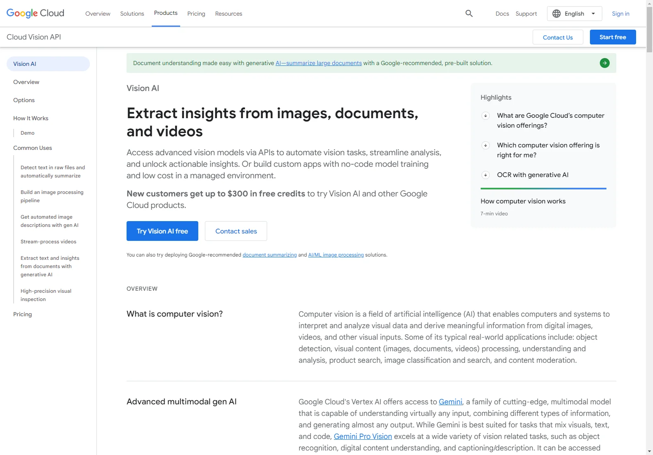
Task: Open search with the magnifier icon
Action: pyautogui.click(x=469, y=14)
